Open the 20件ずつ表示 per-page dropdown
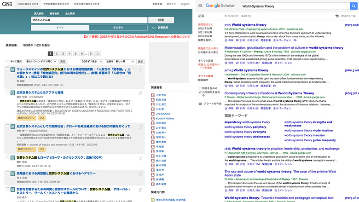 [92, 62]
